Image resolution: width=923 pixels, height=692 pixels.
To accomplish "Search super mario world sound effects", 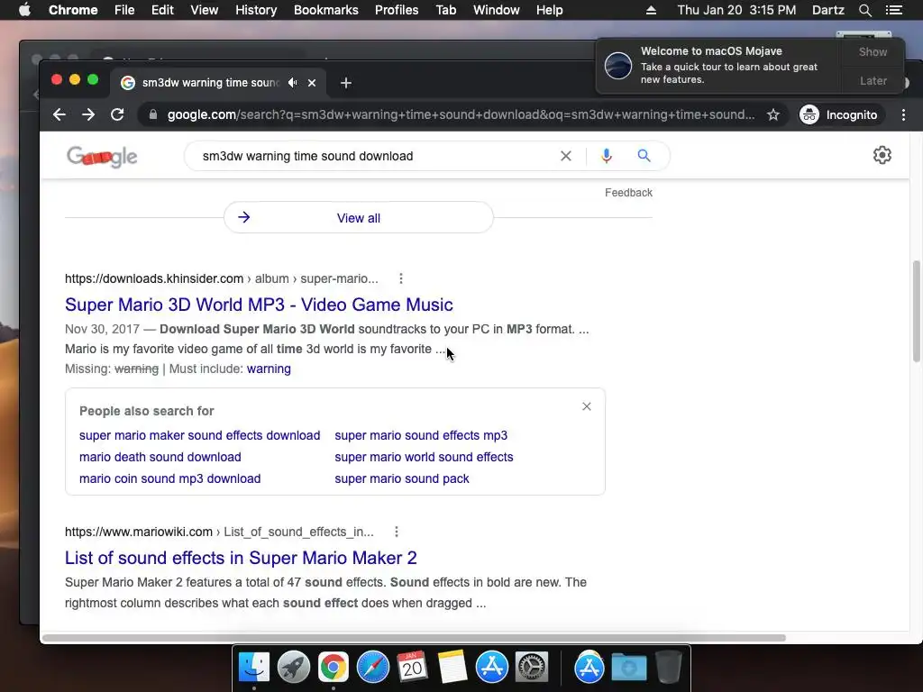I will click(424, 457).
